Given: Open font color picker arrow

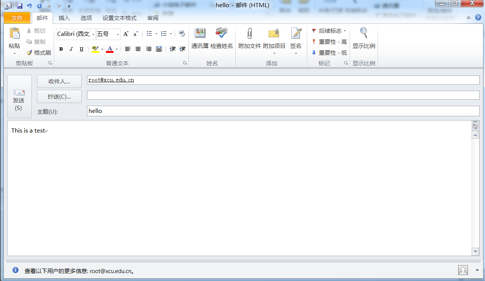Looking at the screenshot, I should [117, 49].
